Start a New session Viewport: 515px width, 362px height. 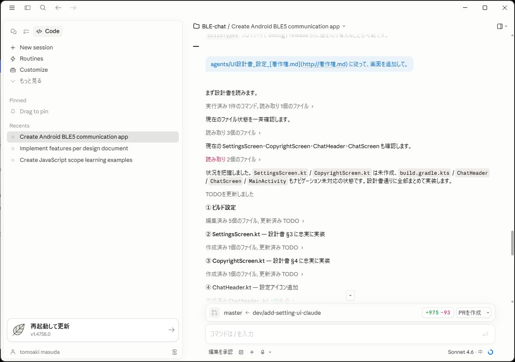pyautogui.click(x=36, y=48)
